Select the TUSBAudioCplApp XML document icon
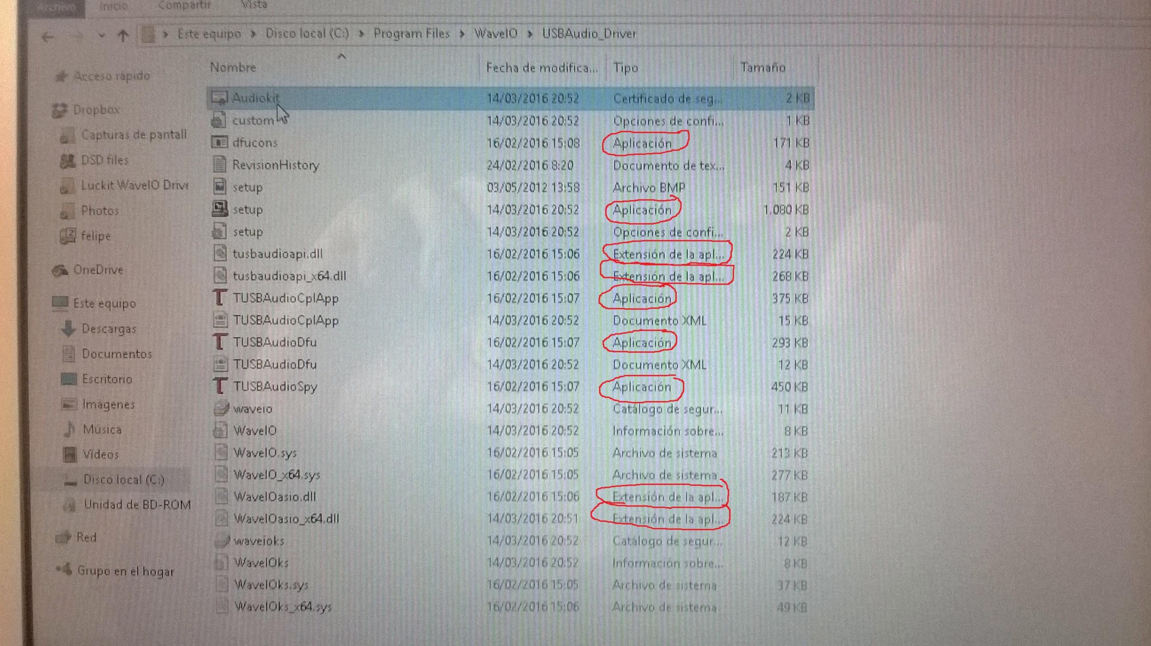The height and width of the screenshot is (646, 1151). tap(220, 320)
